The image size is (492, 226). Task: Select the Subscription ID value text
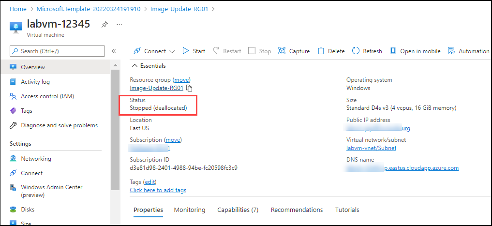[183, 167]
